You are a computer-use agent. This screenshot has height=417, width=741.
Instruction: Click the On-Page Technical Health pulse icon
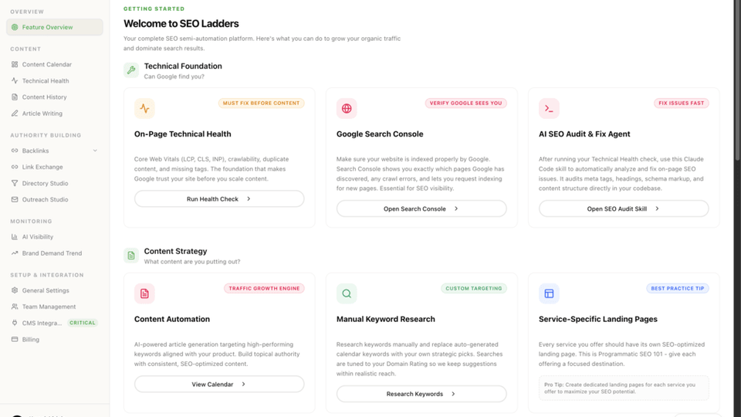coord(144,108)
